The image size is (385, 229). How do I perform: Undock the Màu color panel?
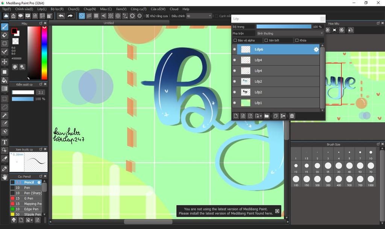[41, 23]
